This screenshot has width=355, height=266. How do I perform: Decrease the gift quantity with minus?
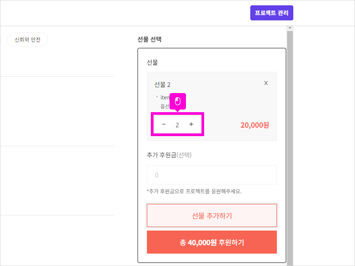[164, 125]
